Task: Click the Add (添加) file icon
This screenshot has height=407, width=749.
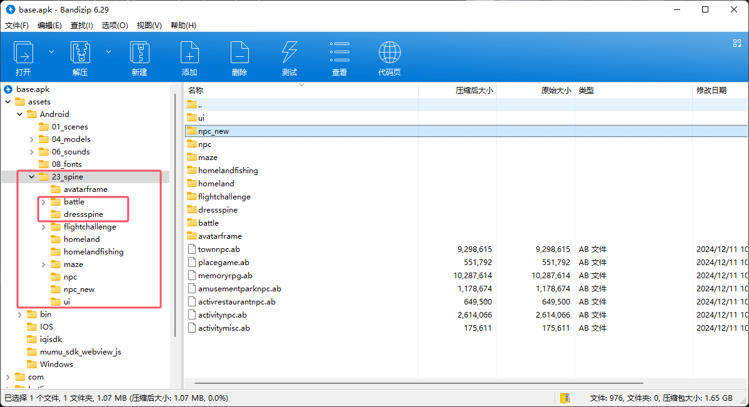Action: point(189,53)
